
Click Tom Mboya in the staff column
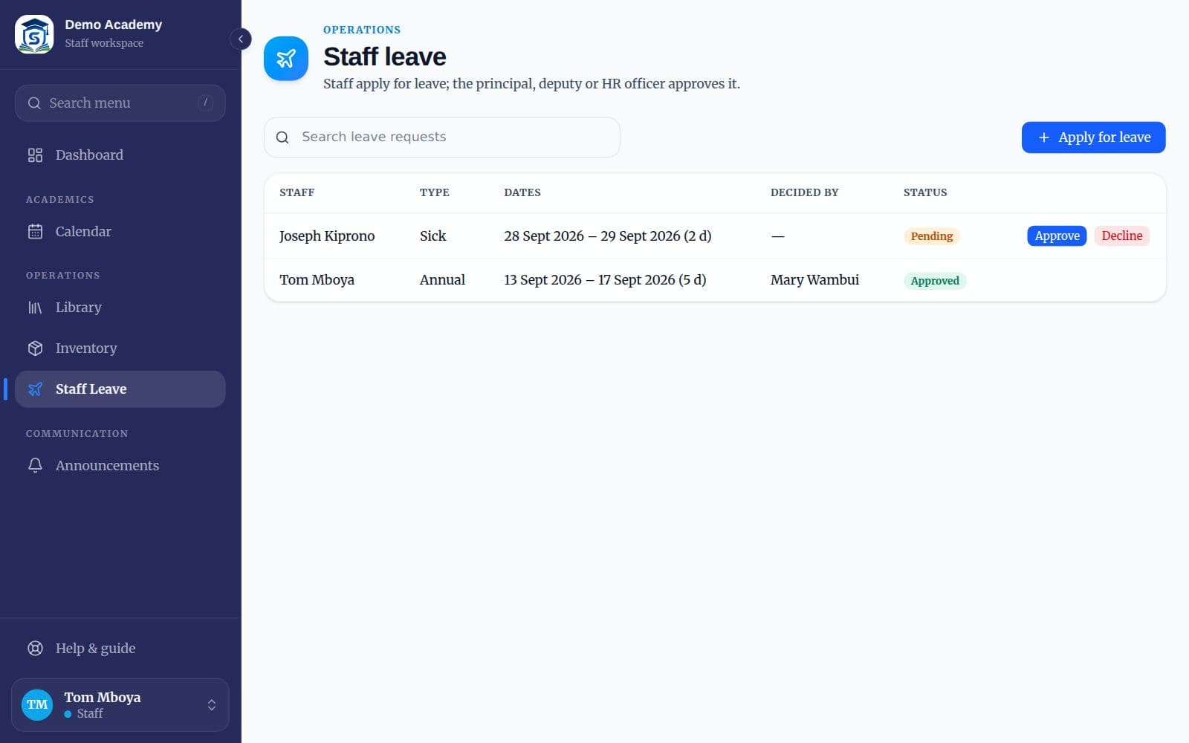pos(317,280)
